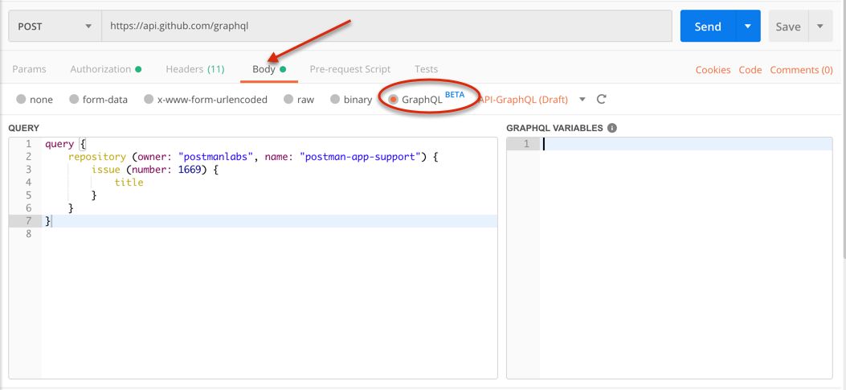Screen dimensions: 846x390
Task: Select the none body type
Action: point(21,100)
